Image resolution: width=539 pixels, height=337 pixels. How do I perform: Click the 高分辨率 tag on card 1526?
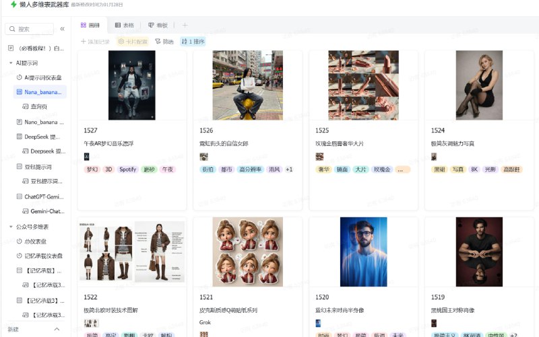(251, 170)
